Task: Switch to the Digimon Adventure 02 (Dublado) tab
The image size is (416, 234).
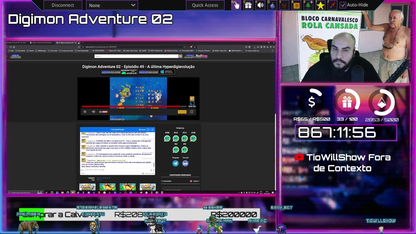Action: coord(42,43)
